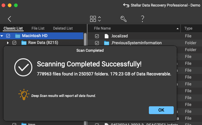Click the Scan Completed dialog title
The height and width of the screenshot is (125, 202).
[90, 50]
